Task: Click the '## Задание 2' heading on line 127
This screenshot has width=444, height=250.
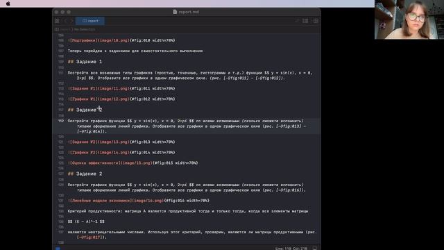Action: [x=85, y=174]
